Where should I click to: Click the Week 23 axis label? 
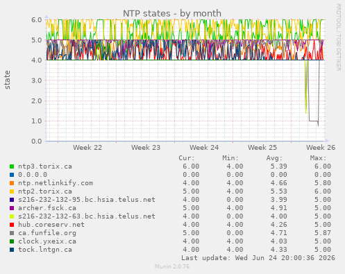[146, 148]
